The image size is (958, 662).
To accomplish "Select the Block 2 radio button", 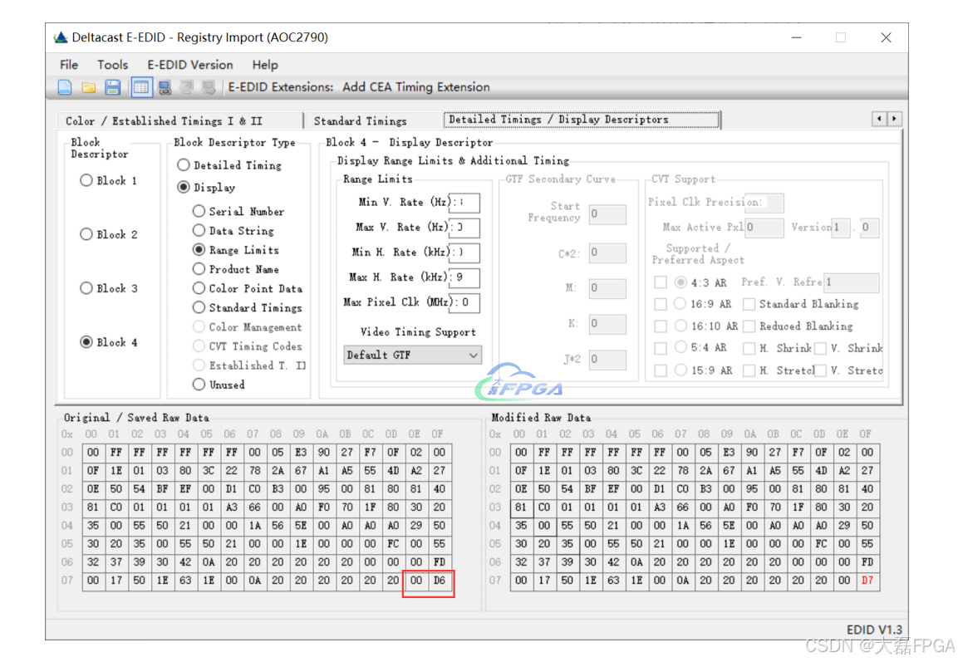I will [x=86, y=234].
